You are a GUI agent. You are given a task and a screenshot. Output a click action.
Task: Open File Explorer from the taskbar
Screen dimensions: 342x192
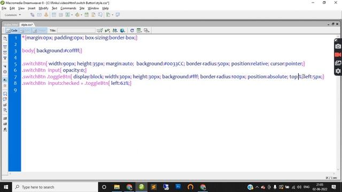click(117, 187)
